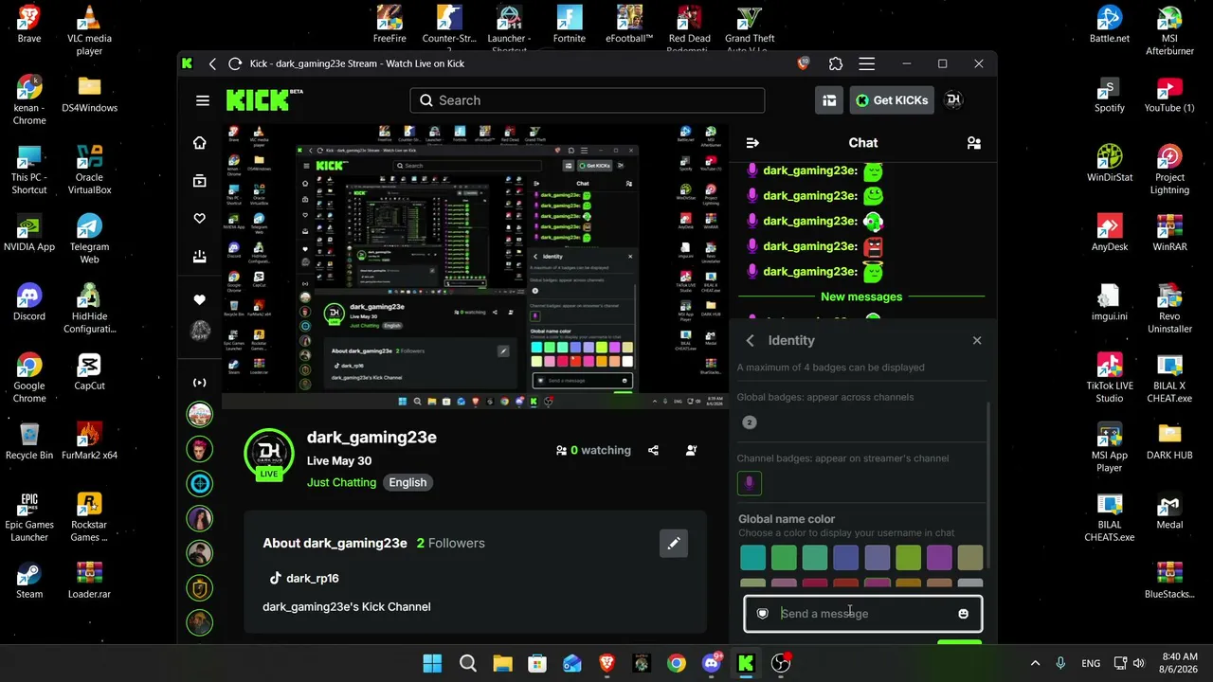
Task: Select the AnyDesk desktop shortcut
Action: [x=1110, y=233]
